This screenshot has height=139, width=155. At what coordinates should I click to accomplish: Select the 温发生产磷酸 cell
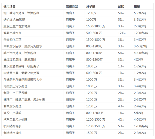tap(12, 113)
